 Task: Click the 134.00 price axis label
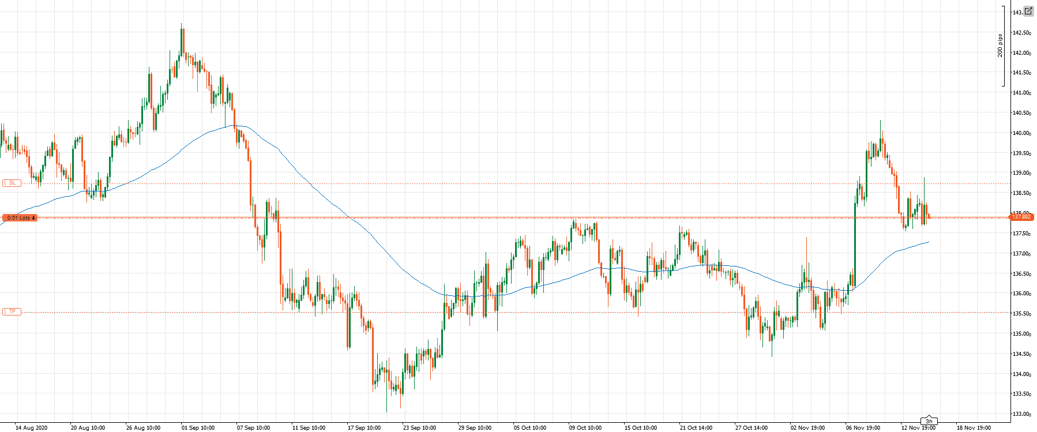point(1022,374)
